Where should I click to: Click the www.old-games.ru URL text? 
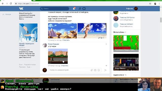(126, 20)
